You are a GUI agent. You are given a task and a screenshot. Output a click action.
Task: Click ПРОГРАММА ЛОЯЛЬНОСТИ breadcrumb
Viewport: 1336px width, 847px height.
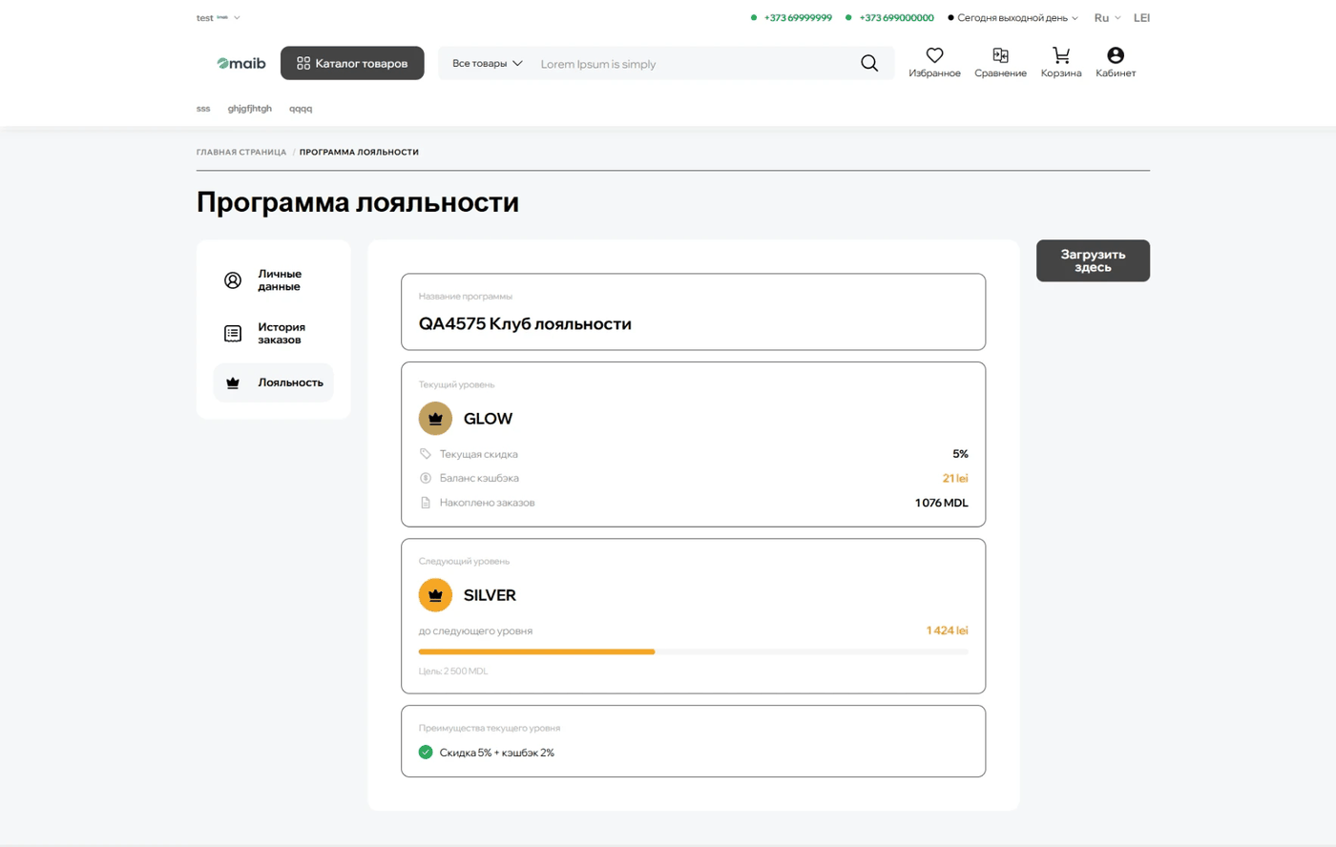[x=359, y=152]
